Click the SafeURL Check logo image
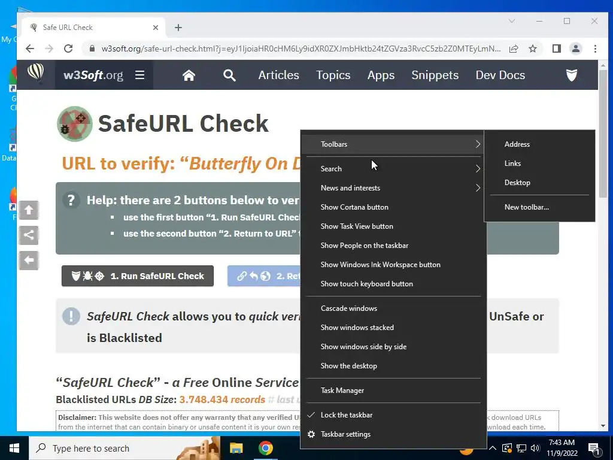The width and height of the screenshot is (613, 460). click(75, 123)
